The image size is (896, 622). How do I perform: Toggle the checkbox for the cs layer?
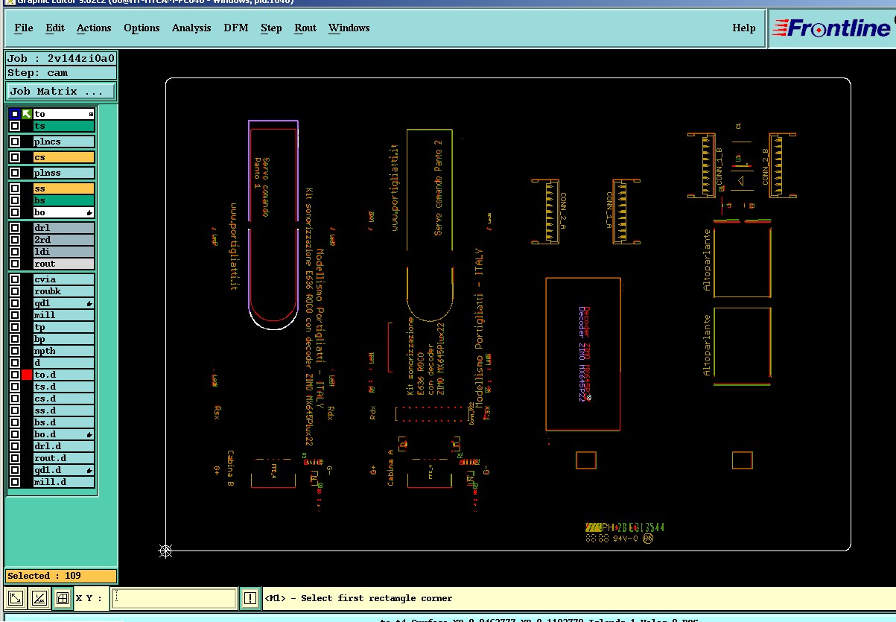pos(15,157)
